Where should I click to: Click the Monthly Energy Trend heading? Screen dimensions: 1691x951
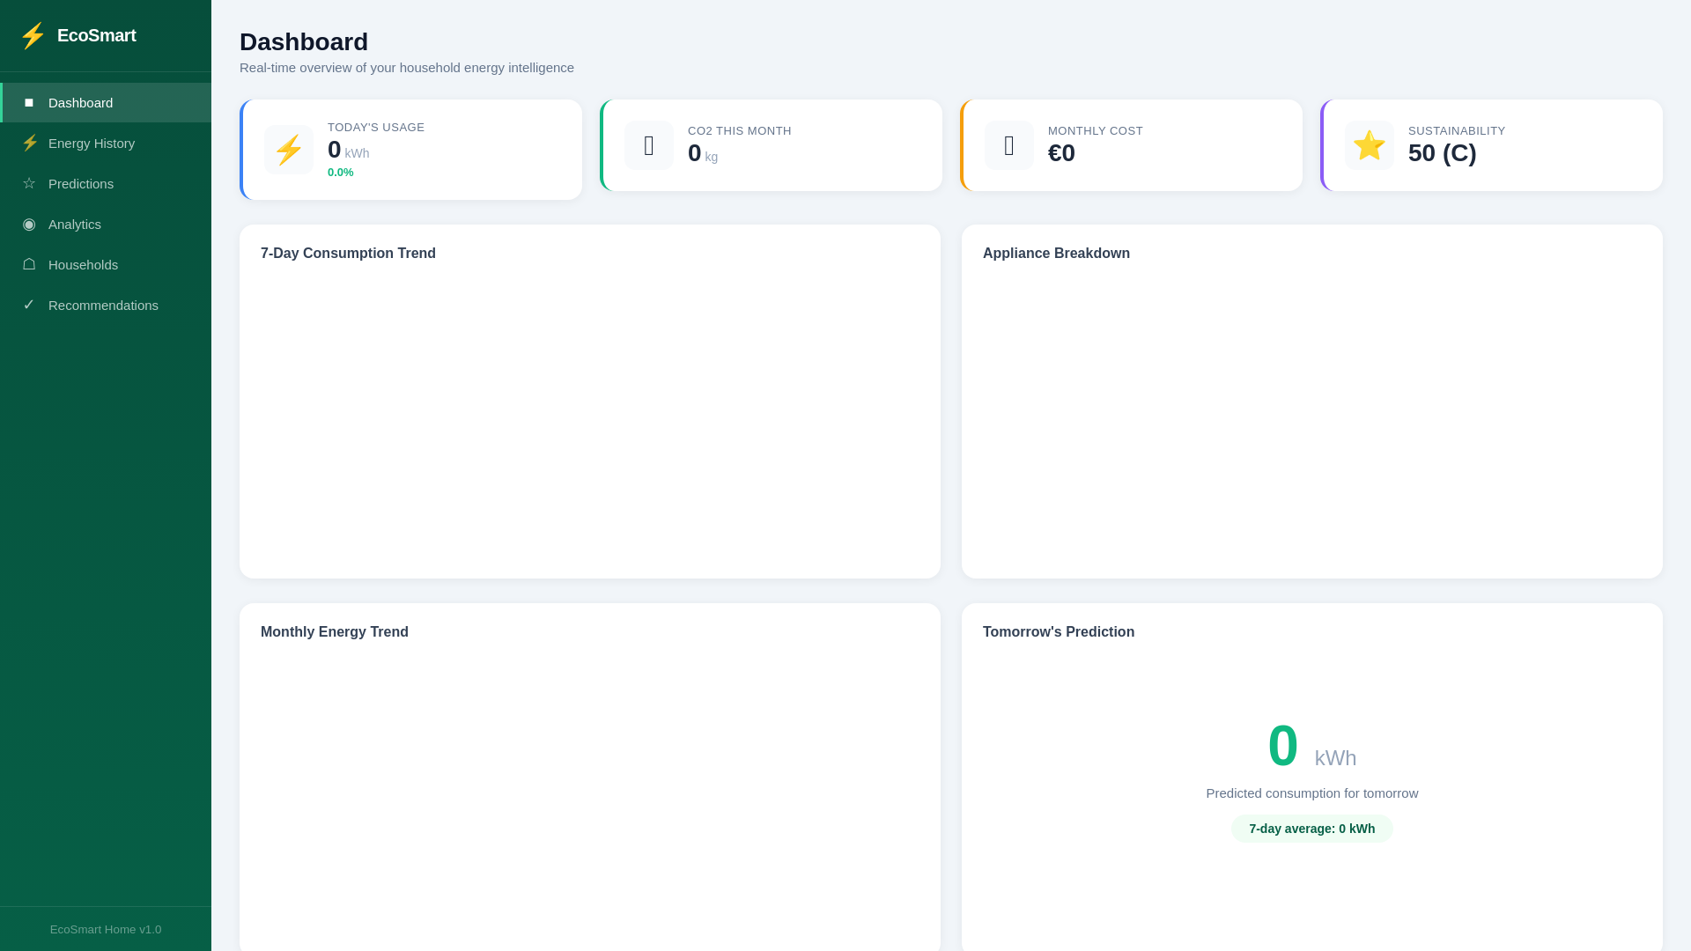coord(335,632)
